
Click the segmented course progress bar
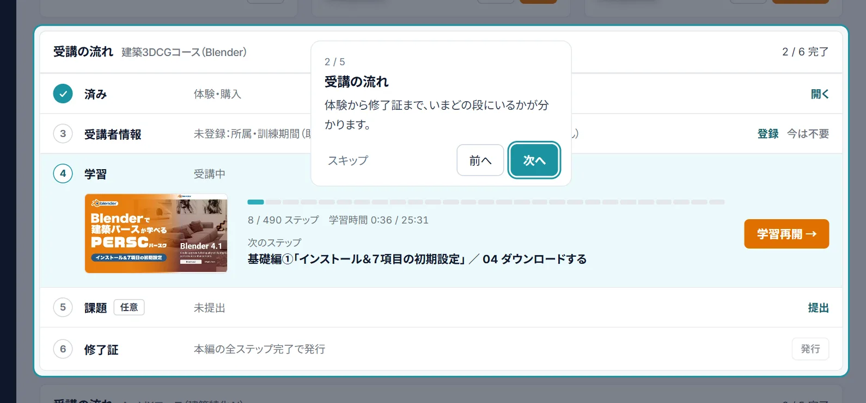(x=486, y=202)
